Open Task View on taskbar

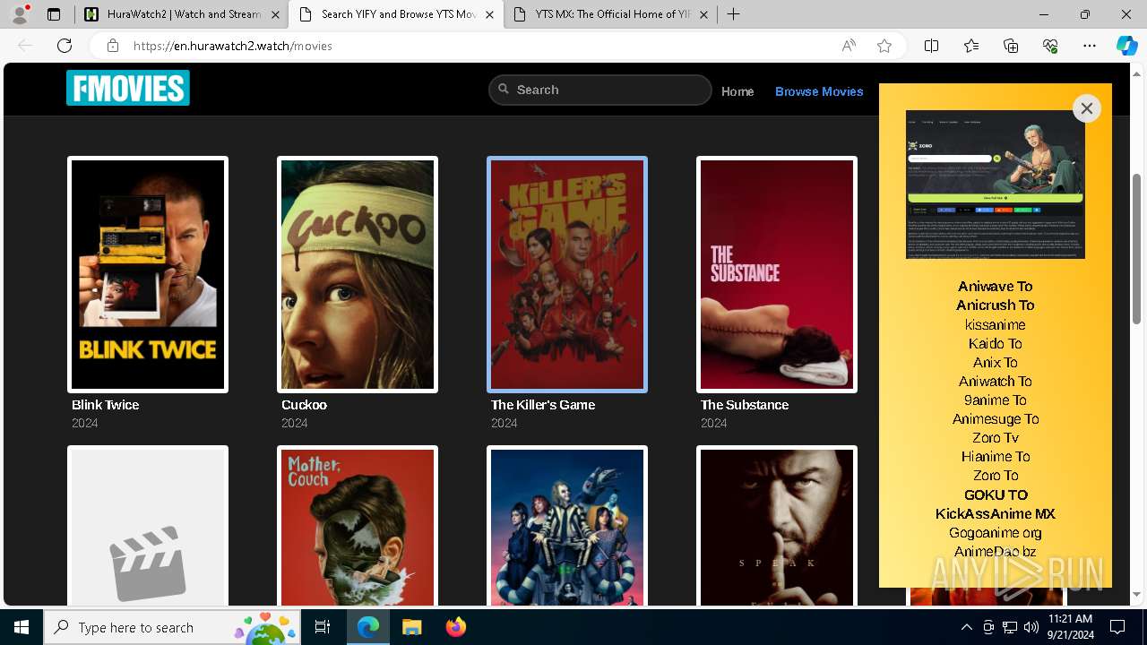[323, 627]
